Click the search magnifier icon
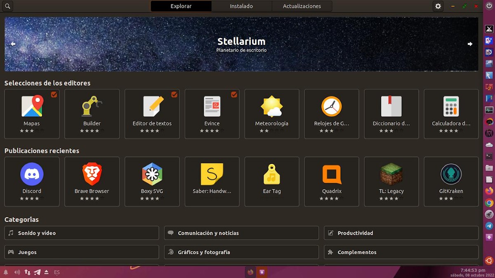495x278 pixels. (x=7, y=6)
